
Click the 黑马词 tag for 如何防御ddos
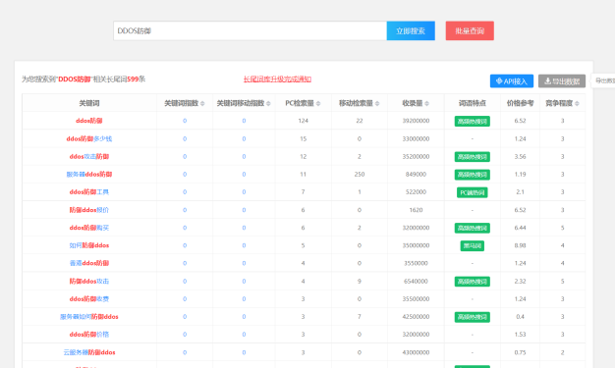(x=473, y=245)
